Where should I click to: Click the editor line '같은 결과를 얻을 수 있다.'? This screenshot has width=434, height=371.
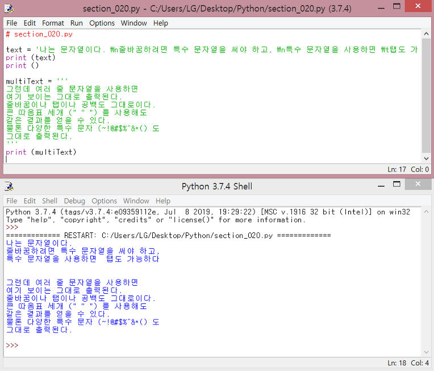[57, 120]
